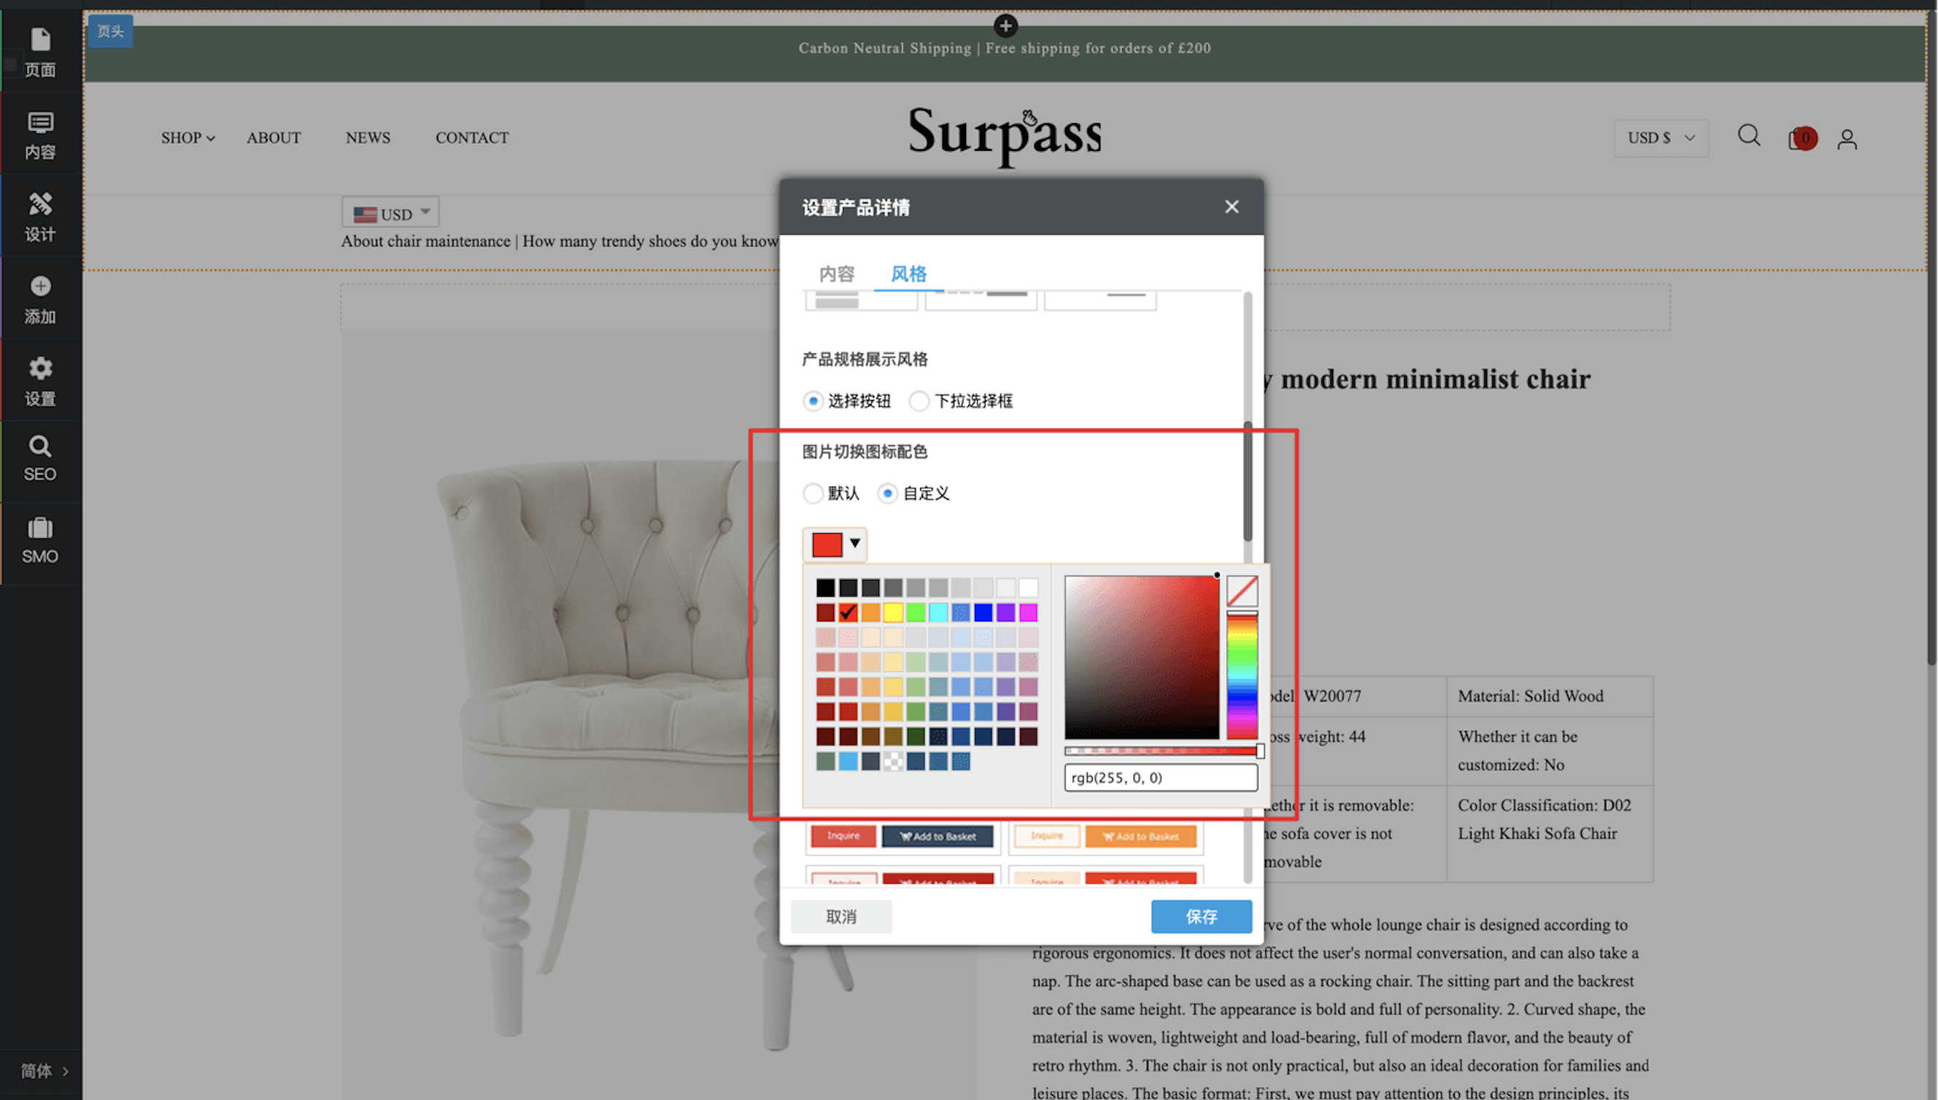This screenshot has height=1100, width=1938.
Task: Select the 选择按钮 radio option
Action: [813, 401]
